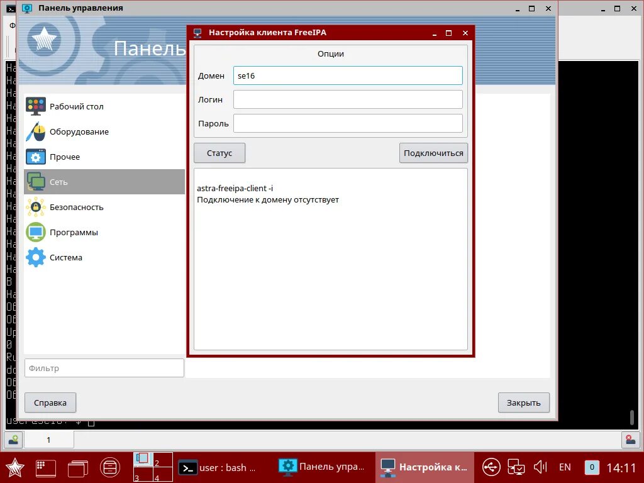Viewport: 644px width, 483px height.
Task: Open the Прочее category icon
Action: (x=36, y=157)
